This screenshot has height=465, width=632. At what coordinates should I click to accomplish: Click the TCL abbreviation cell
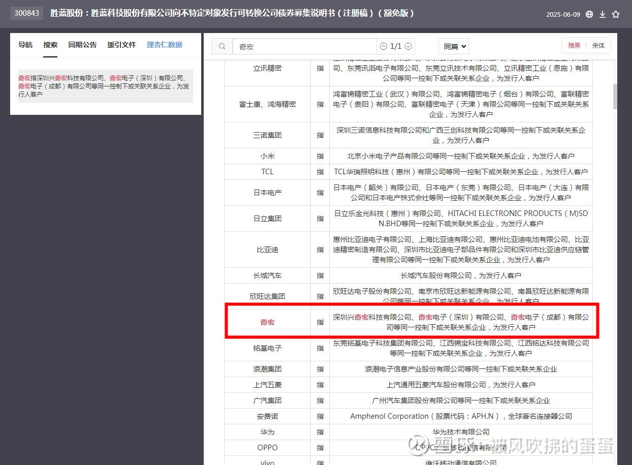coord(267,172)
